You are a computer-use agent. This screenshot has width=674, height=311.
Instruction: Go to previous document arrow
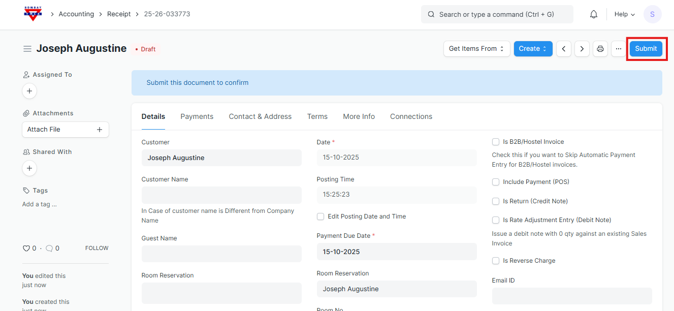click(564, 49)
